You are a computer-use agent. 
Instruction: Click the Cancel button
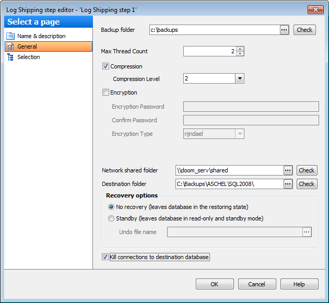tap(257, 284)
